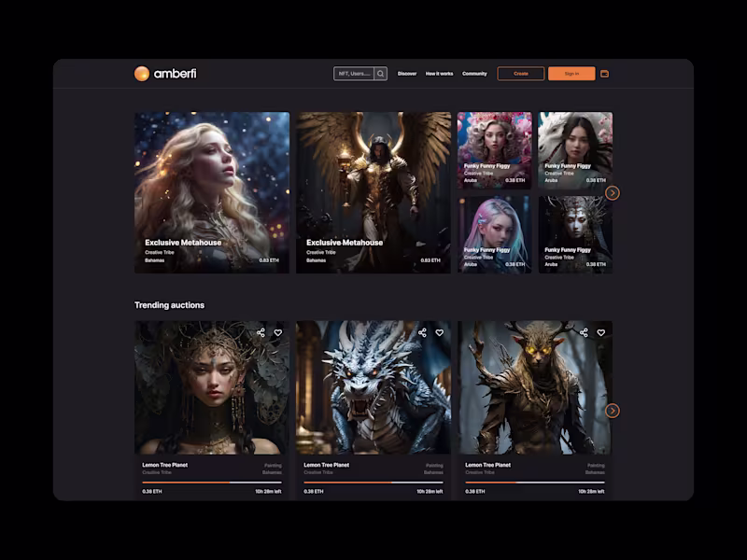This screenshot has height=560, width=747.
Task: Open the NFT Users search selector
Action: pyautogui.click(x=355, y=73)
